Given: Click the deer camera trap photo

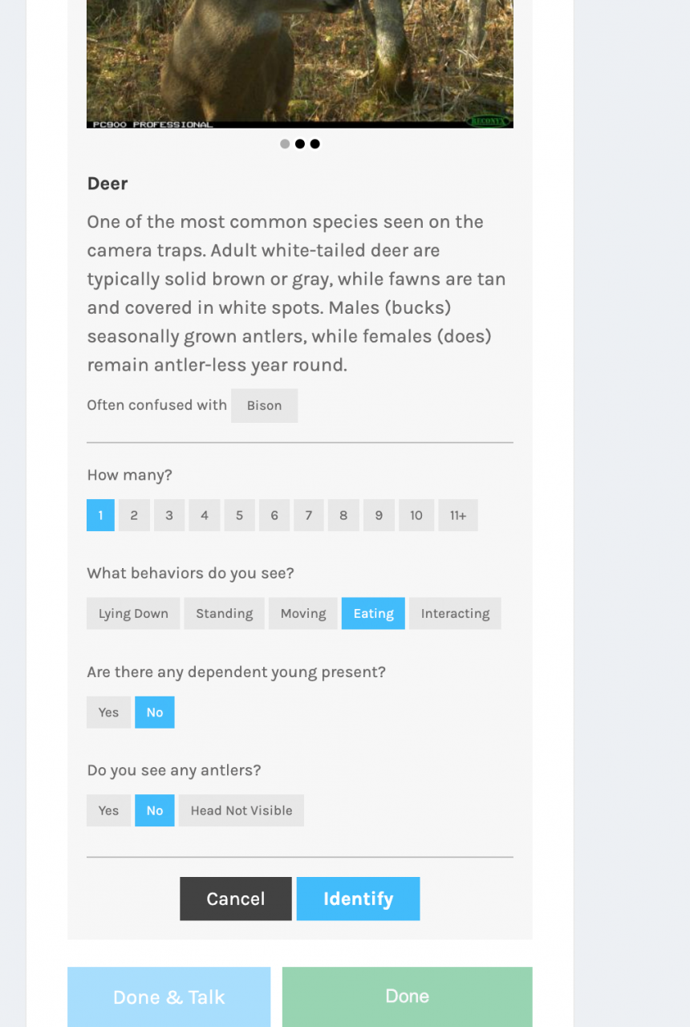Looking at the screenshot, I should coord(299,60).
